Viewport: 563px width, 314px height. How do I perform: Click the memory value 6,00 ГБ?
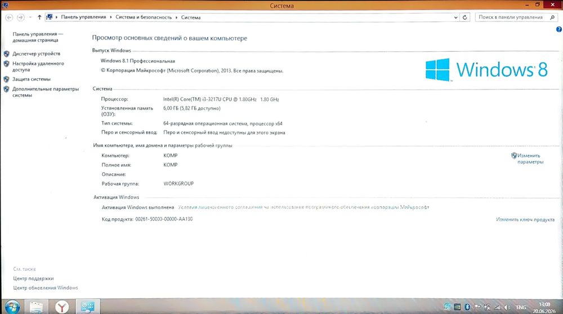pyautogui.click(x=192, y=108)
